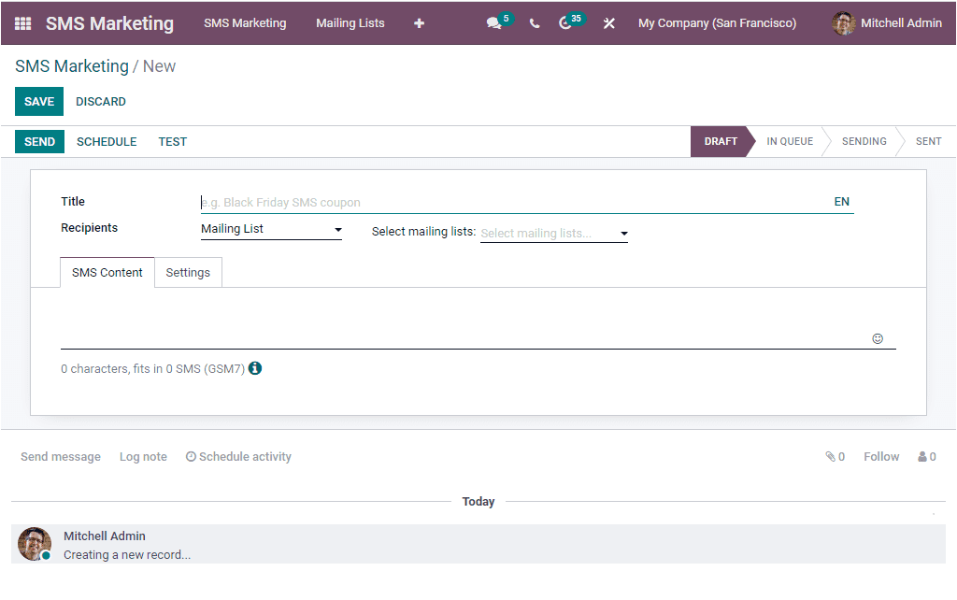Screen dimensions: 957x600
Task: Click the Test button
Action: point(173,142)
